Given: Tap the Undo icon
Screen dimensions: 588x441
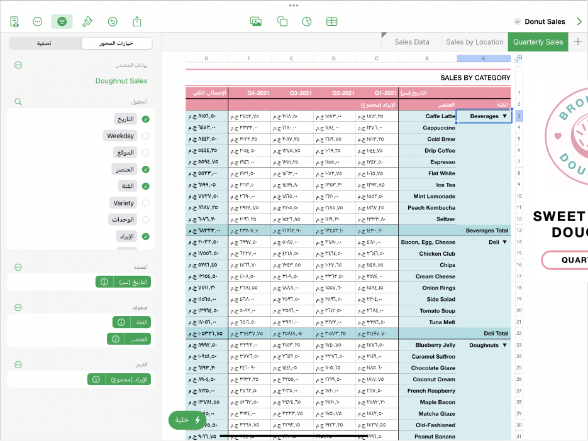Looking at the screenshot, I should [113, 21].
